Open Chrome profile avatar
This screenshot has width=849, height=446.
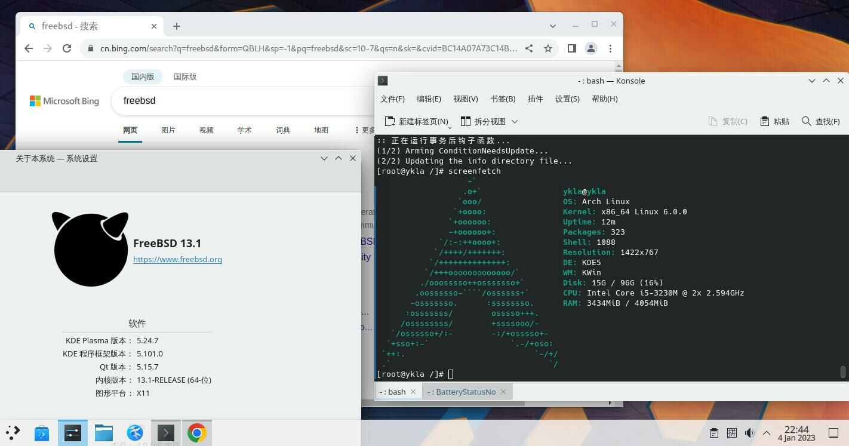(x=591, y=48)
